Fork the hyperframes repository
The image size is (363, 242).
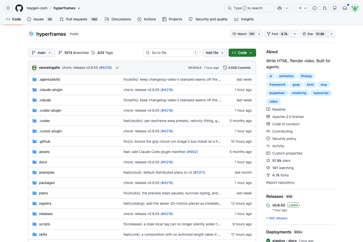278,34
